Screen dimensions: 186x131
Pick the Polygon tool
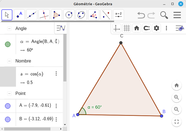point(56,15)
